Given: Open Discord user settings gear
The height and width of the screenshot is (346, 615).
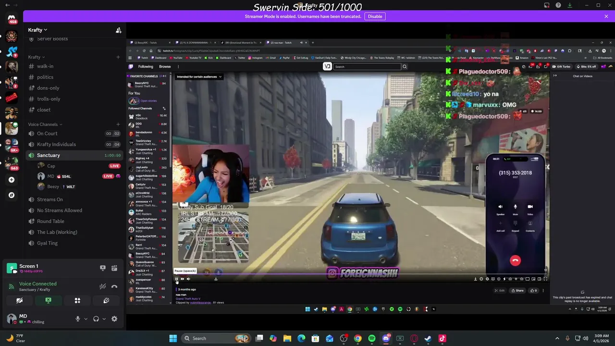Looking at the screenshot, I should [114, 319].
